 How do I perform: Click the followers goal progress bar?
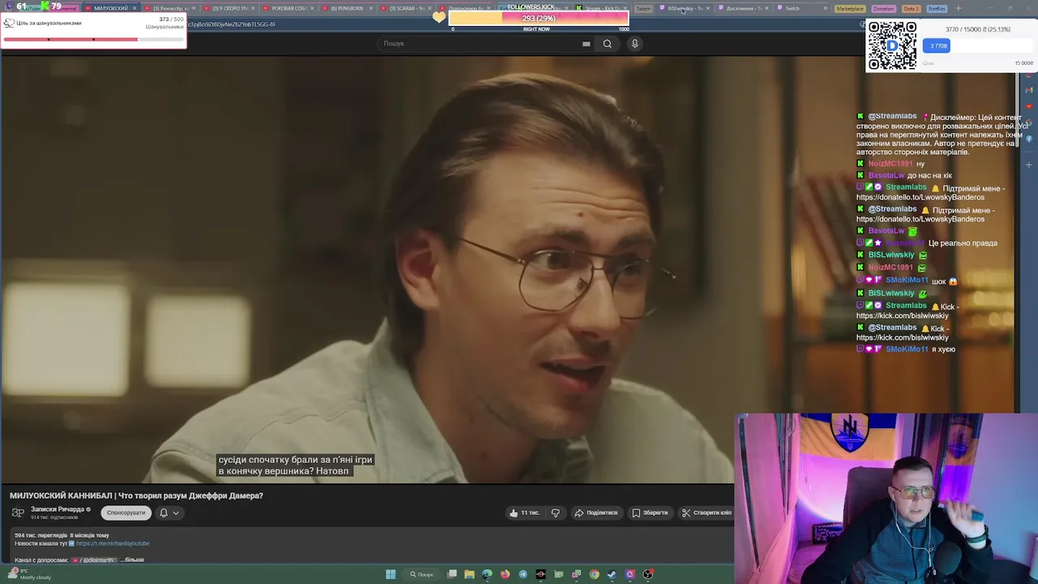pos(538,18)
